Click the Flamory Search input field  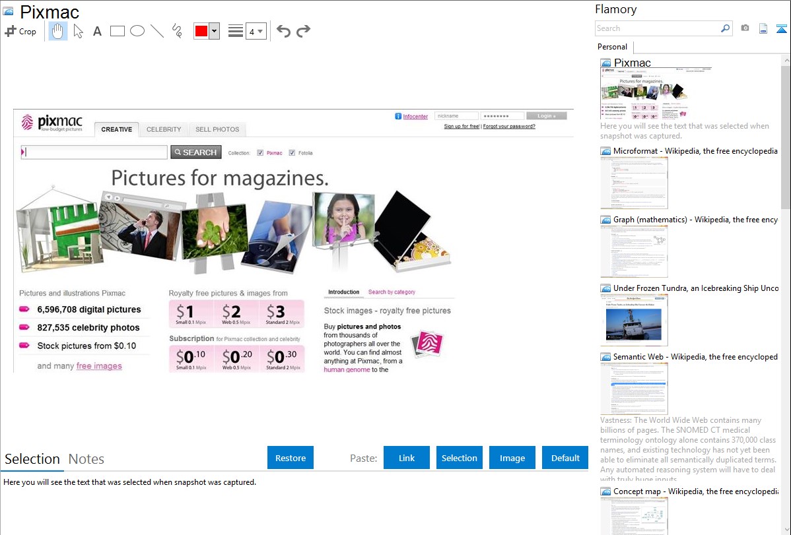click(658, 28)
